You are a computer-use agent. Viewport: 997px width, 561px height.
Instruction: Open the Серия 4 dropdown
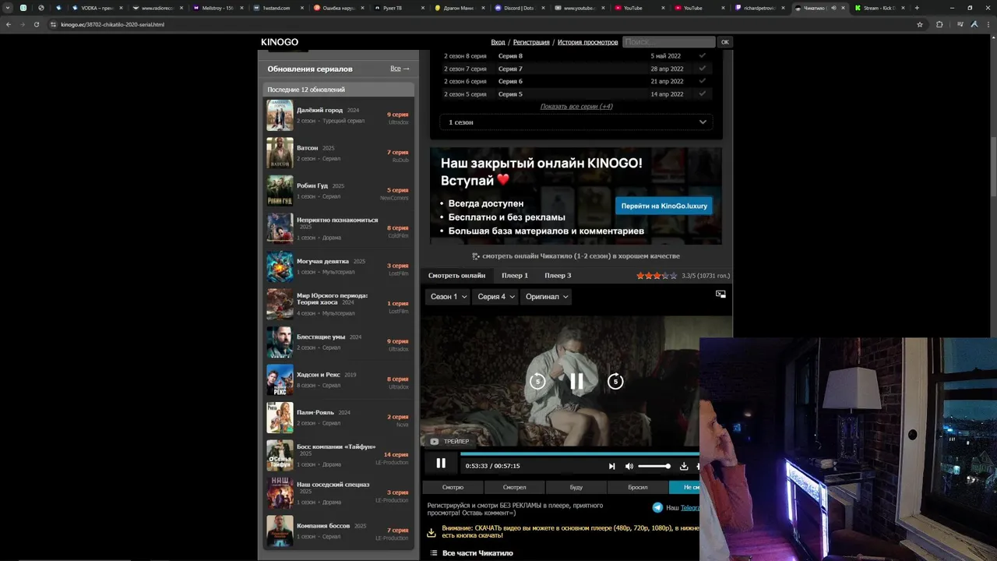496,296
